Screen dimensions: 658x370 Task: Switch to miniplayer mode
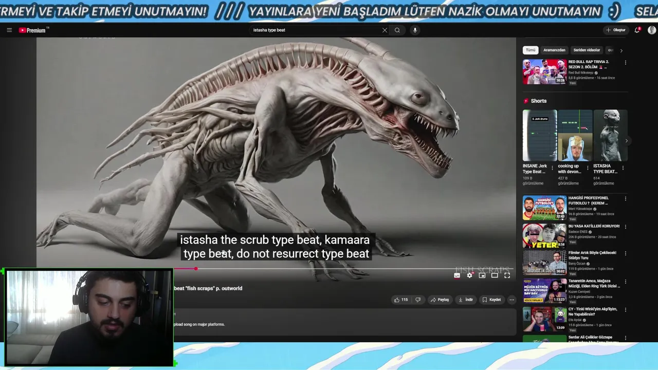click(x=482, y=275)
